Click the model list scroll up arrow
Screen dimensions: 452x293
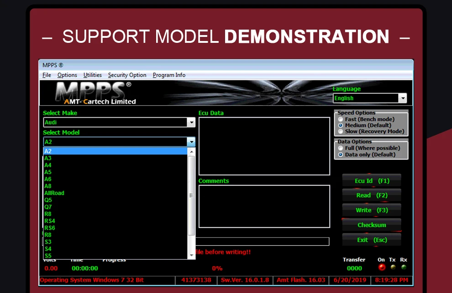[191, 152]
